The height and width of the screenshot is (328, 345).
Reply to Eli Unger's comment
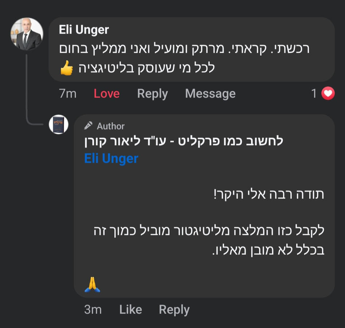152,94
